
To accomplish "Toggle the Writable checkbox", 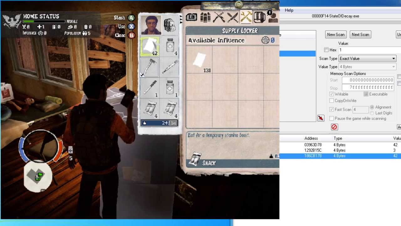I will 331,94.
